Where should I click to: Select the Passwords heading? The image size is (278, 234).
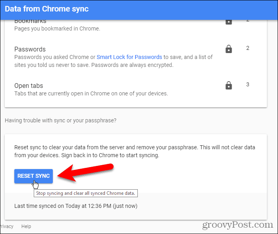(30, 49)
